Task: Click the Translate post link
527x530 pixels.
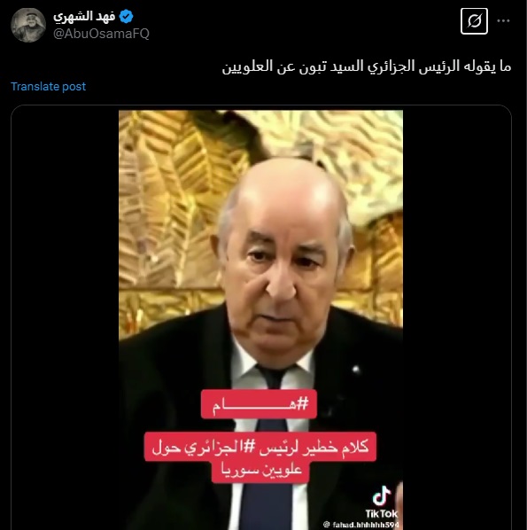Action: 49,87
